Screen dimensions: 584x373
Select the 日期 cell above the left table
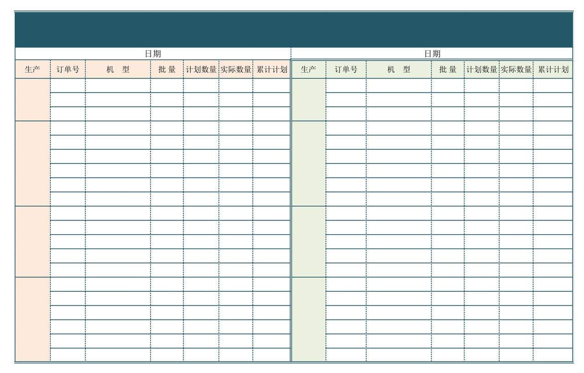(x=153, y=54)
